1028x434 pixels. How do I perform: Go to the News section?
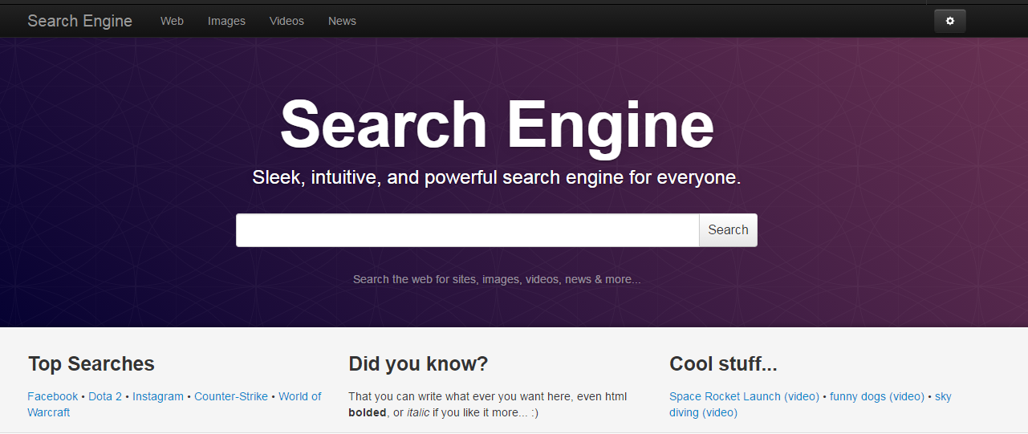342,21
